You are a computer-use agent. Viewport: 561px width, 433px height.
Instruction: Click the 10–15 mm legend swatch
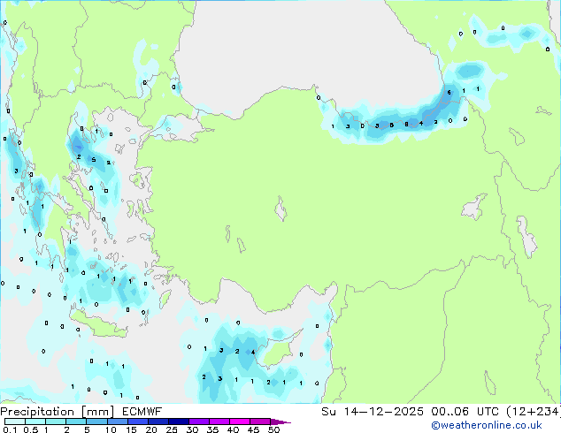click(117, 422)
